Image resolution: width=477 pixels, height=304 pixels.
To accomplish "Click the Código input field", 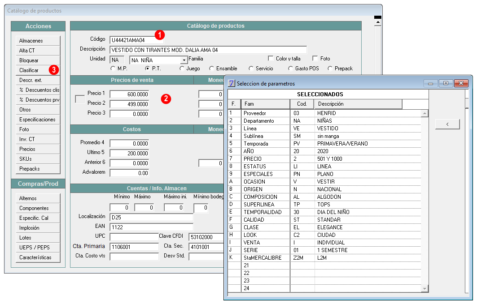I will coord(136,40).
